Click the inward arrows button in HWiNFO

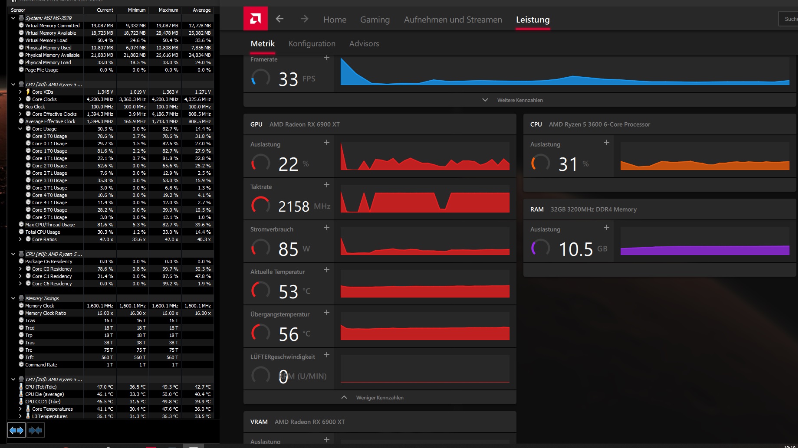[x=35, y=430]
